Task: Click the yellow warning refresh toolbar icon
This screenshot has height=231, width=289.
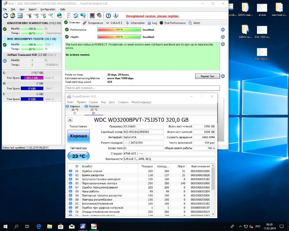Action: (x=13, y=16)
